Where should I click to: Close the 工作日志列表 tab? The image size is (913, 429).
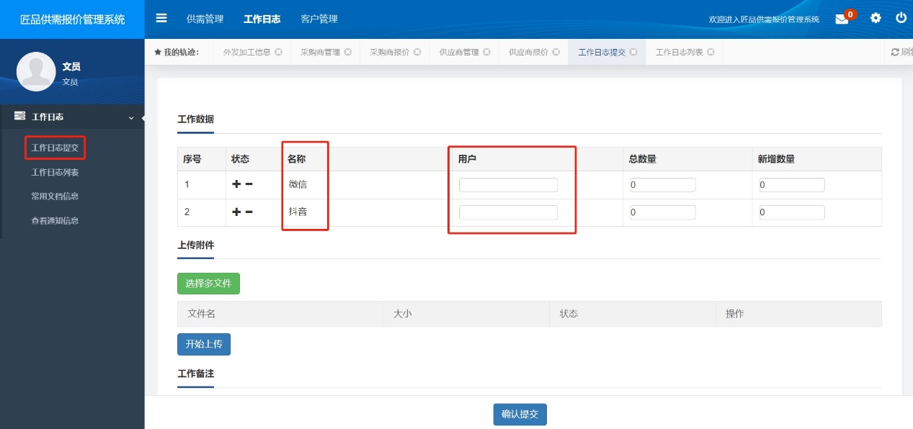(711, 53)
